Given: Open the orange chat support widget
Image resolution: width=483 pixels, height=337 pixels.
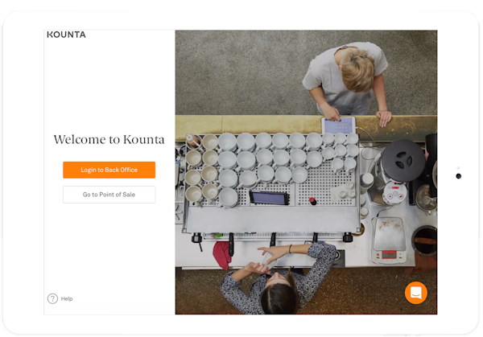Looking at the screenshot, I should click(x=415, y=292).
